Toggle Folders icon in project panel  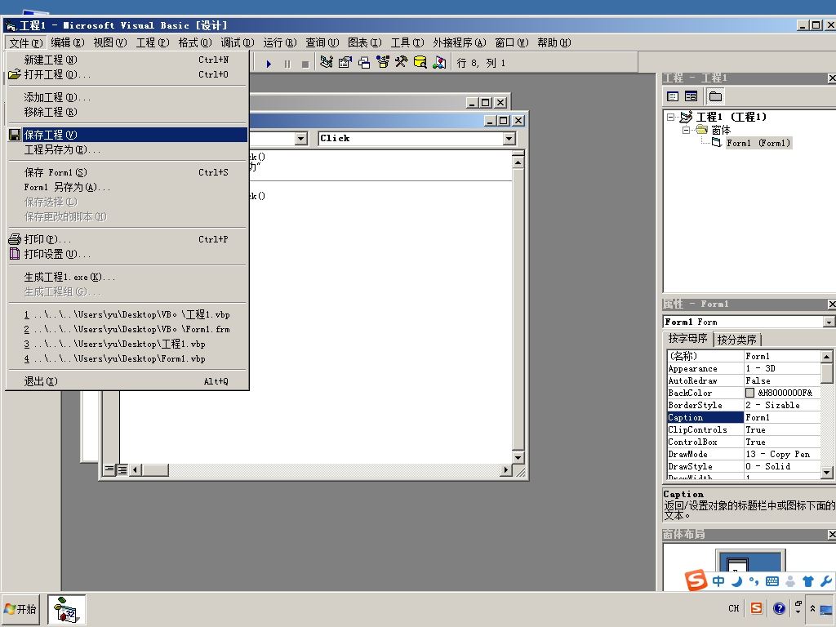[x=715, y=96]
